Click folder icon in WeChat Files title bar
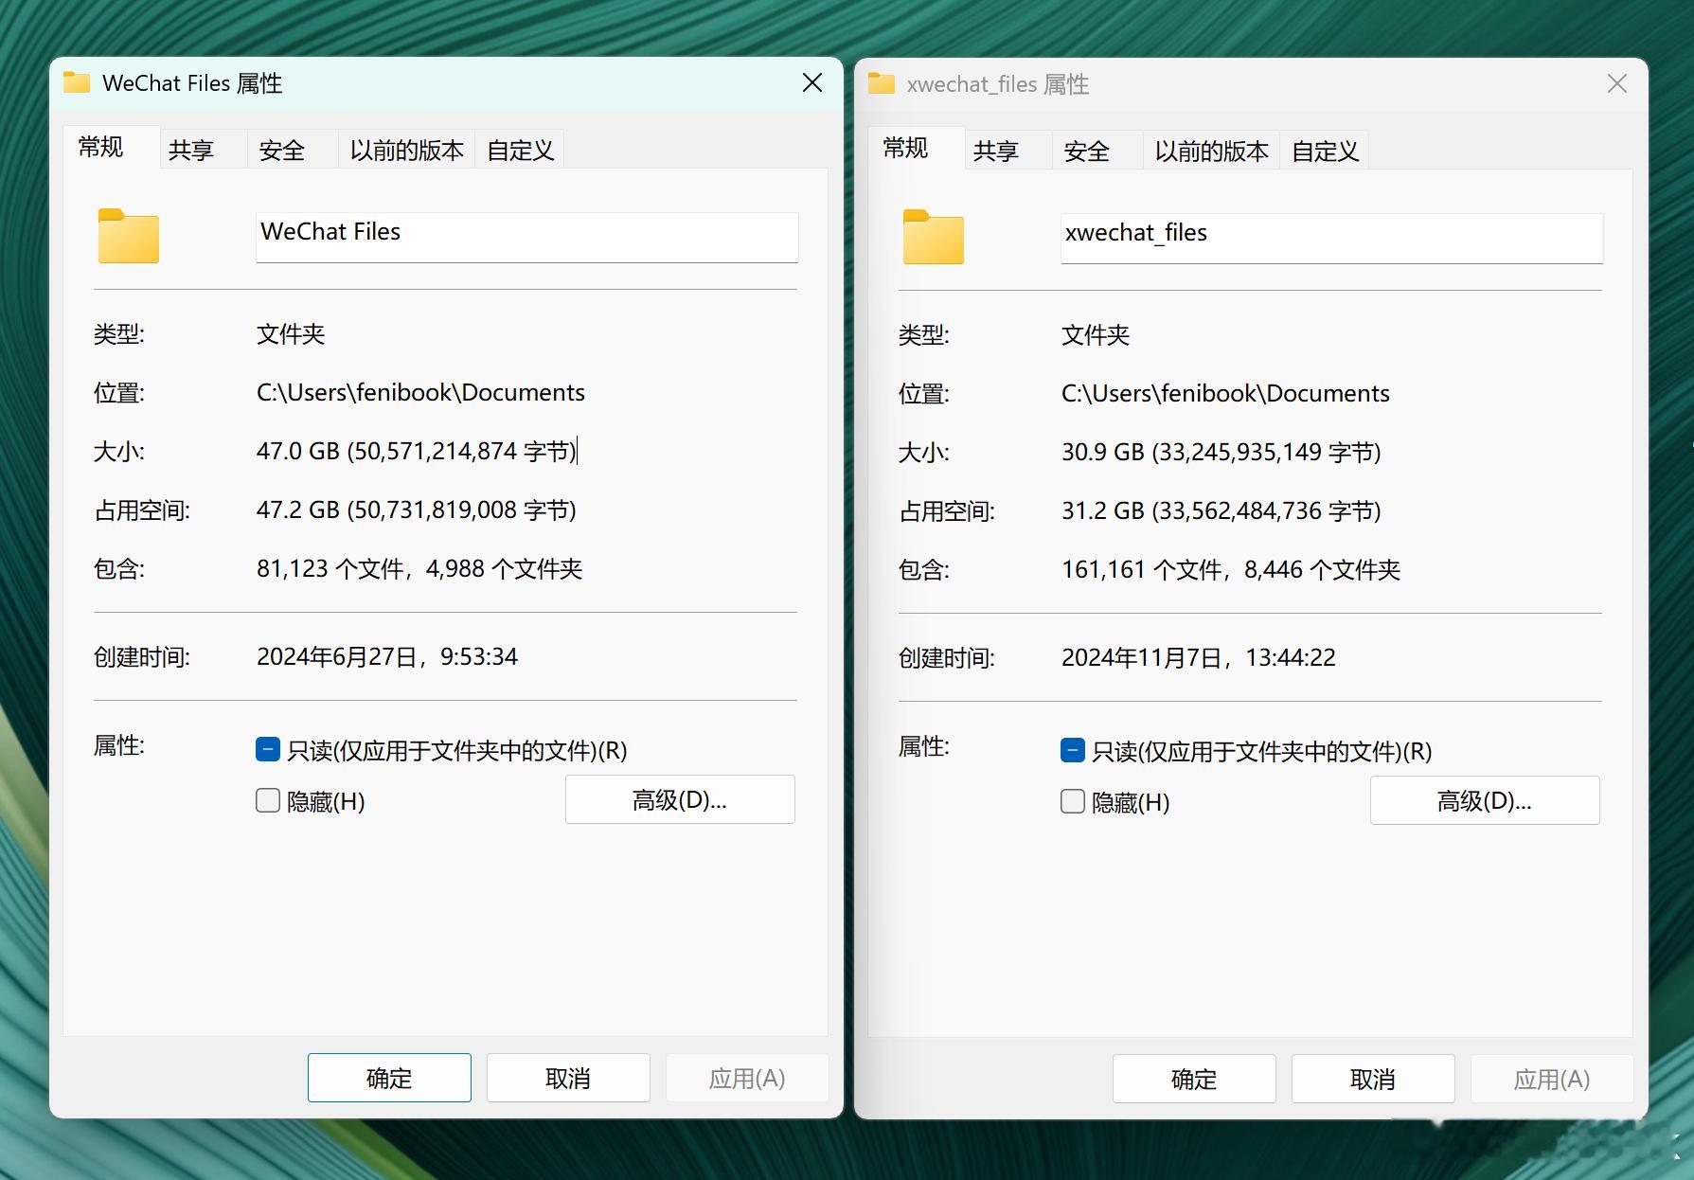Viewport: 1694px width, 1180px height. 77,82
